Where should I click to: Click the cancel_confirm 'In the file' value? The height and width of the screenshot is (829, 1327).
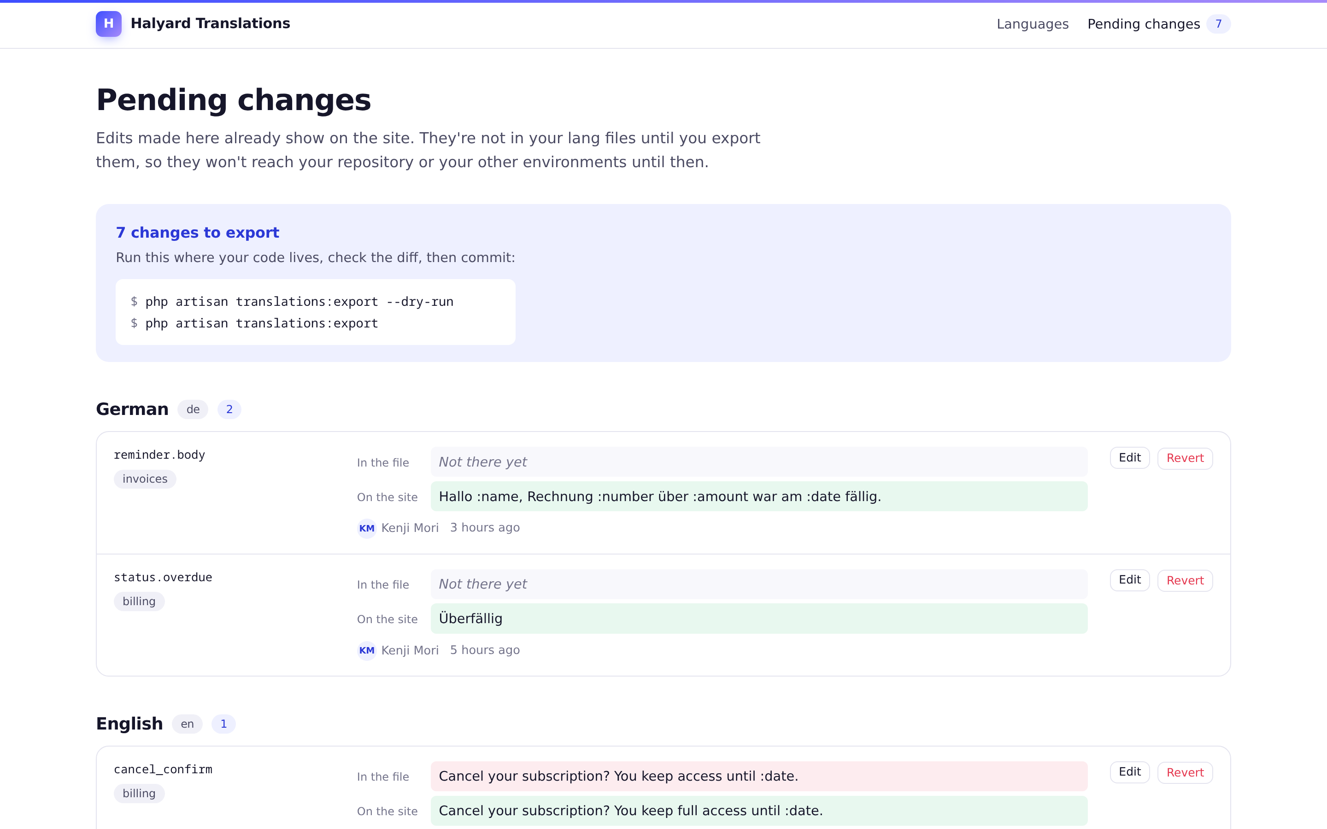pos(759,776)
